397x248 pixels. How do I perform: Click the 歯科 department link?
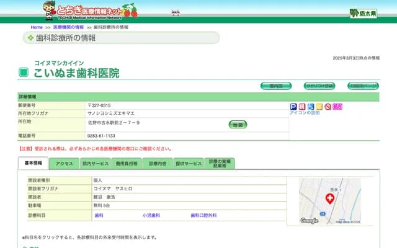[x=99, y=215]
